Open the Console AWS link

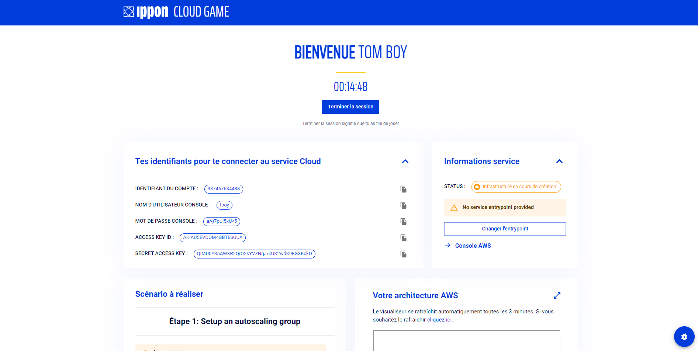tap(473, 246)
